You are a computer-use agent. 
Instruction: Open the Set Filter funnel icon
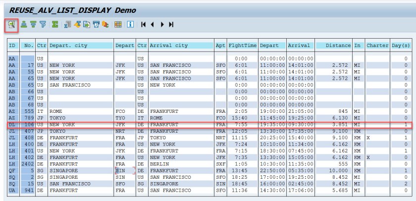(43, 25)
